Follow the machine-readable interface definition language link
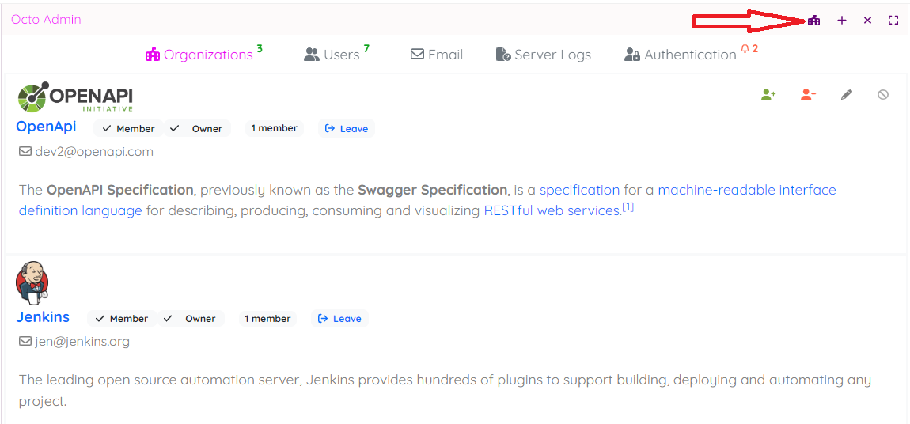The height and width of the screenshot is (424, 910). click(746, 190)
